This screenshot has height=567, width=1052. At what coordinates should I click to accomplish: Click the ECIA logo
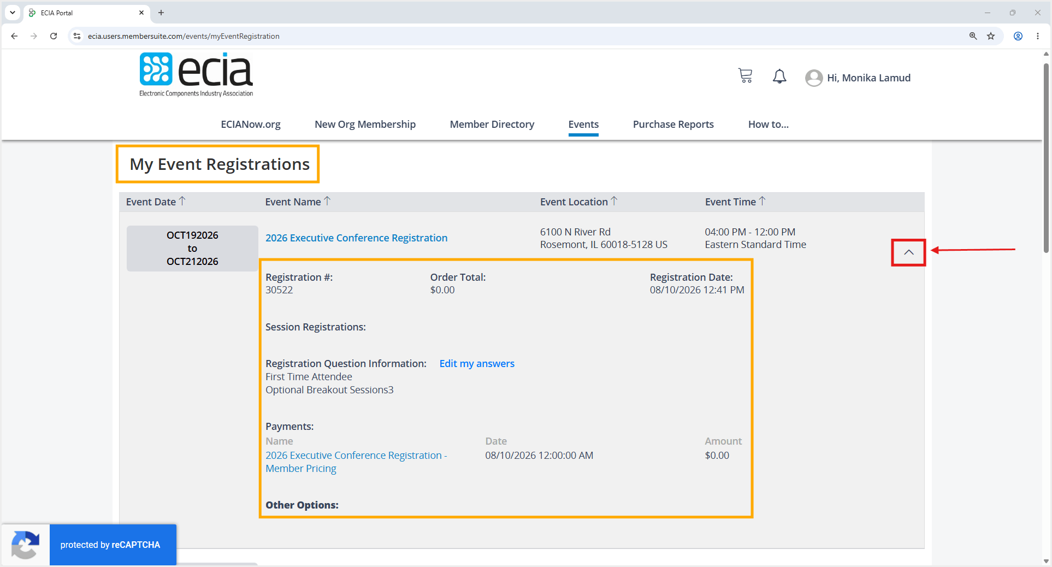[196, 75]
